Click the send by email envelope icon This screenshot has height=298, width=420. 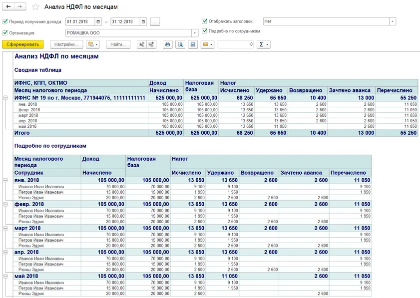205,44
